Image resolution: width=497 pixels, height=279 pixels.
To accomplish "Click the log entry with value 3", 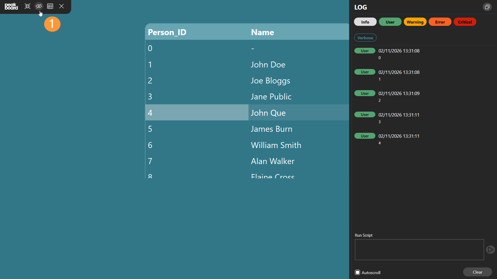I will [x=399, y=118].
